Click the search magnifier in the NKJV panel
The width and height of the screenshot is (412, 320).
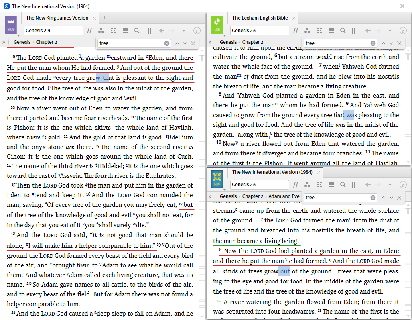click(x=137, y=31)
